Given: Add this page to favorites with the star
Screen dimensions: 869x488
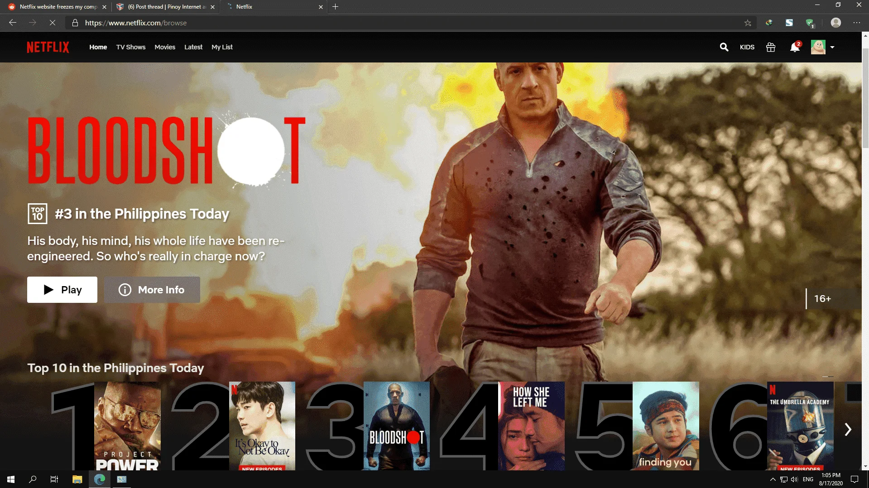Looking at the screenshot, I should click(748, 23).
